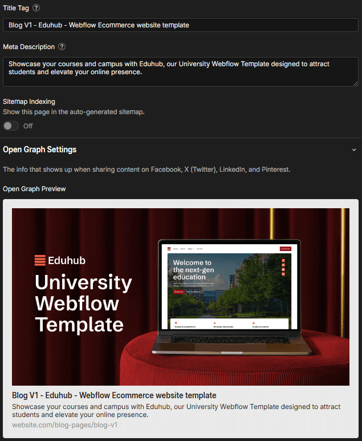This screenshot has height=441, width=362.
Task: Click the preview description under the Open Graph image
Action: 176,411
